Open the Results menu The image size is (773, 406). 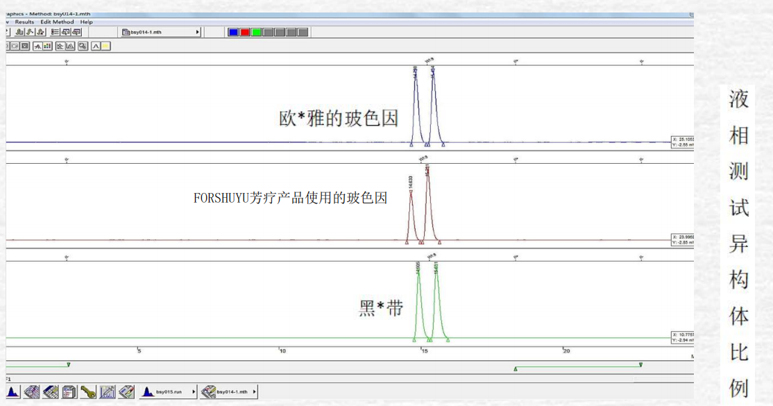[x=24, y=22]
